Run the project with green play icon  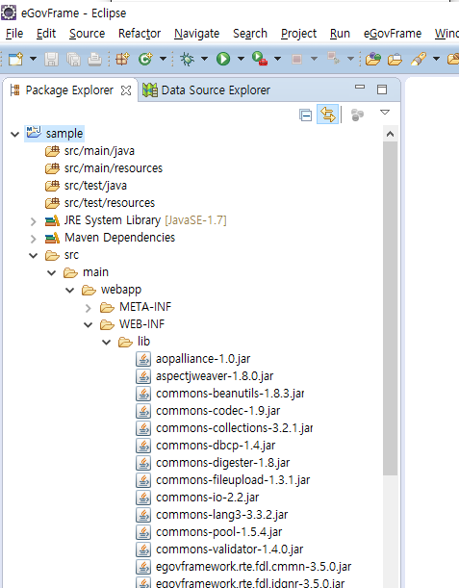[223, 59]
